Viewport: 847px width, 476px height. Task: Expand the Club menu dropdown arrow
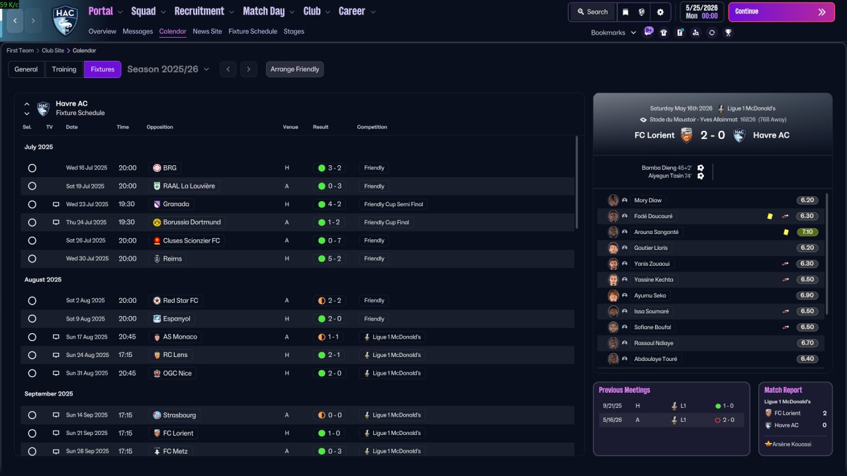[x=328, y=12]
